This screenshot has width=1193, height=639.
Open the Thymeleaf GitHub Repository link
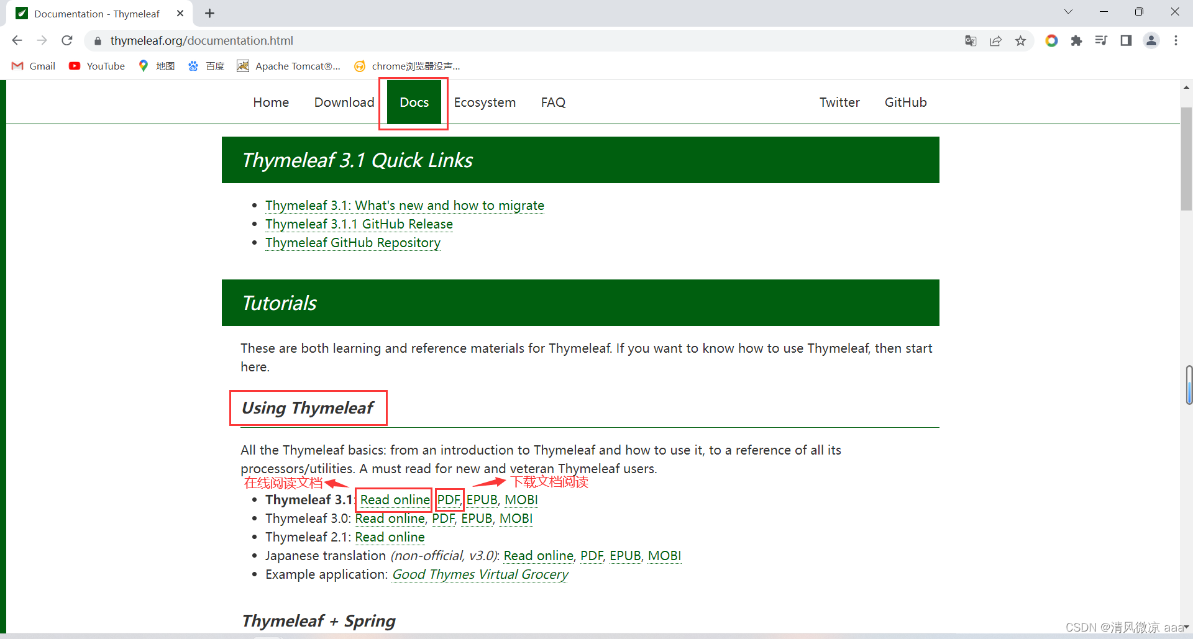(x=353, y=243)
